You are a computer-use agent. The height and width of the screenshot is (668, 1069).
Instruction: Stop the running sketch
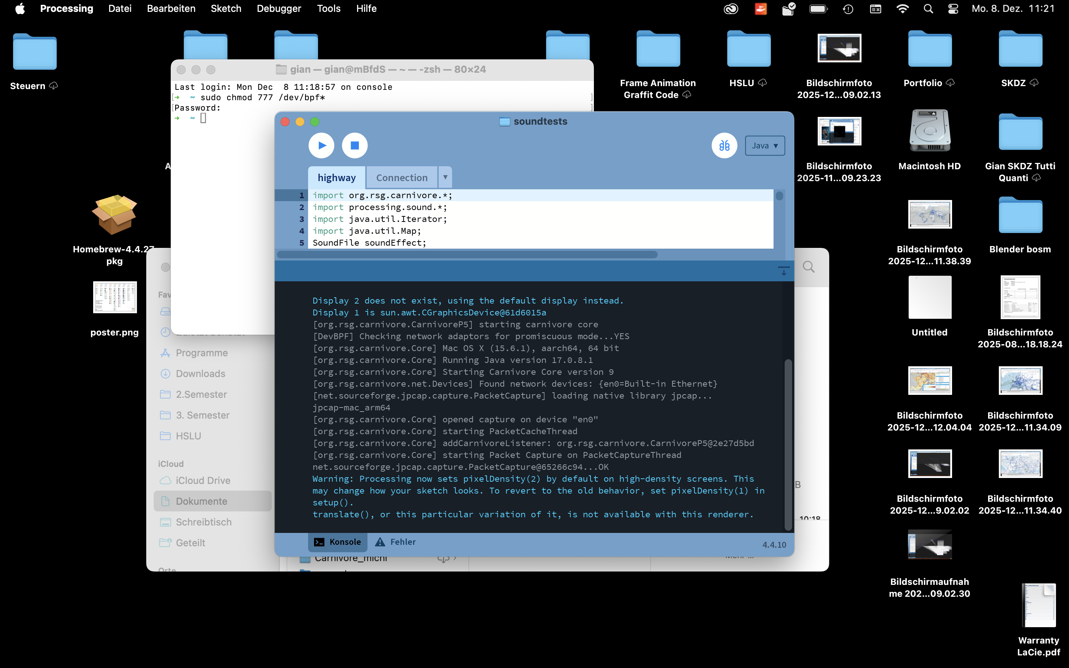point(354,145)
